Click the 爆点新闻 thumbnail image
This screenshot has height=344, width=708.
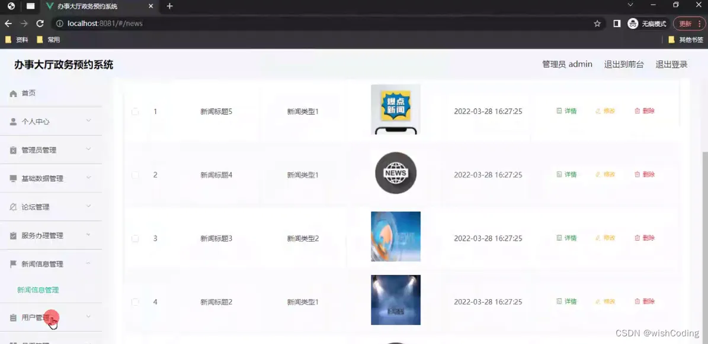[396, 109]
